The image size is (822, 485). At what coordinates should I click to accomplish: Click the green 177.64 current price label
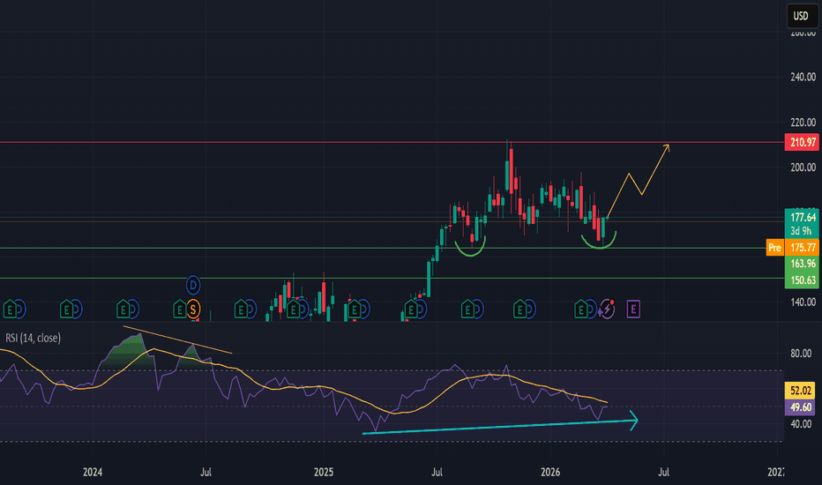802,217
